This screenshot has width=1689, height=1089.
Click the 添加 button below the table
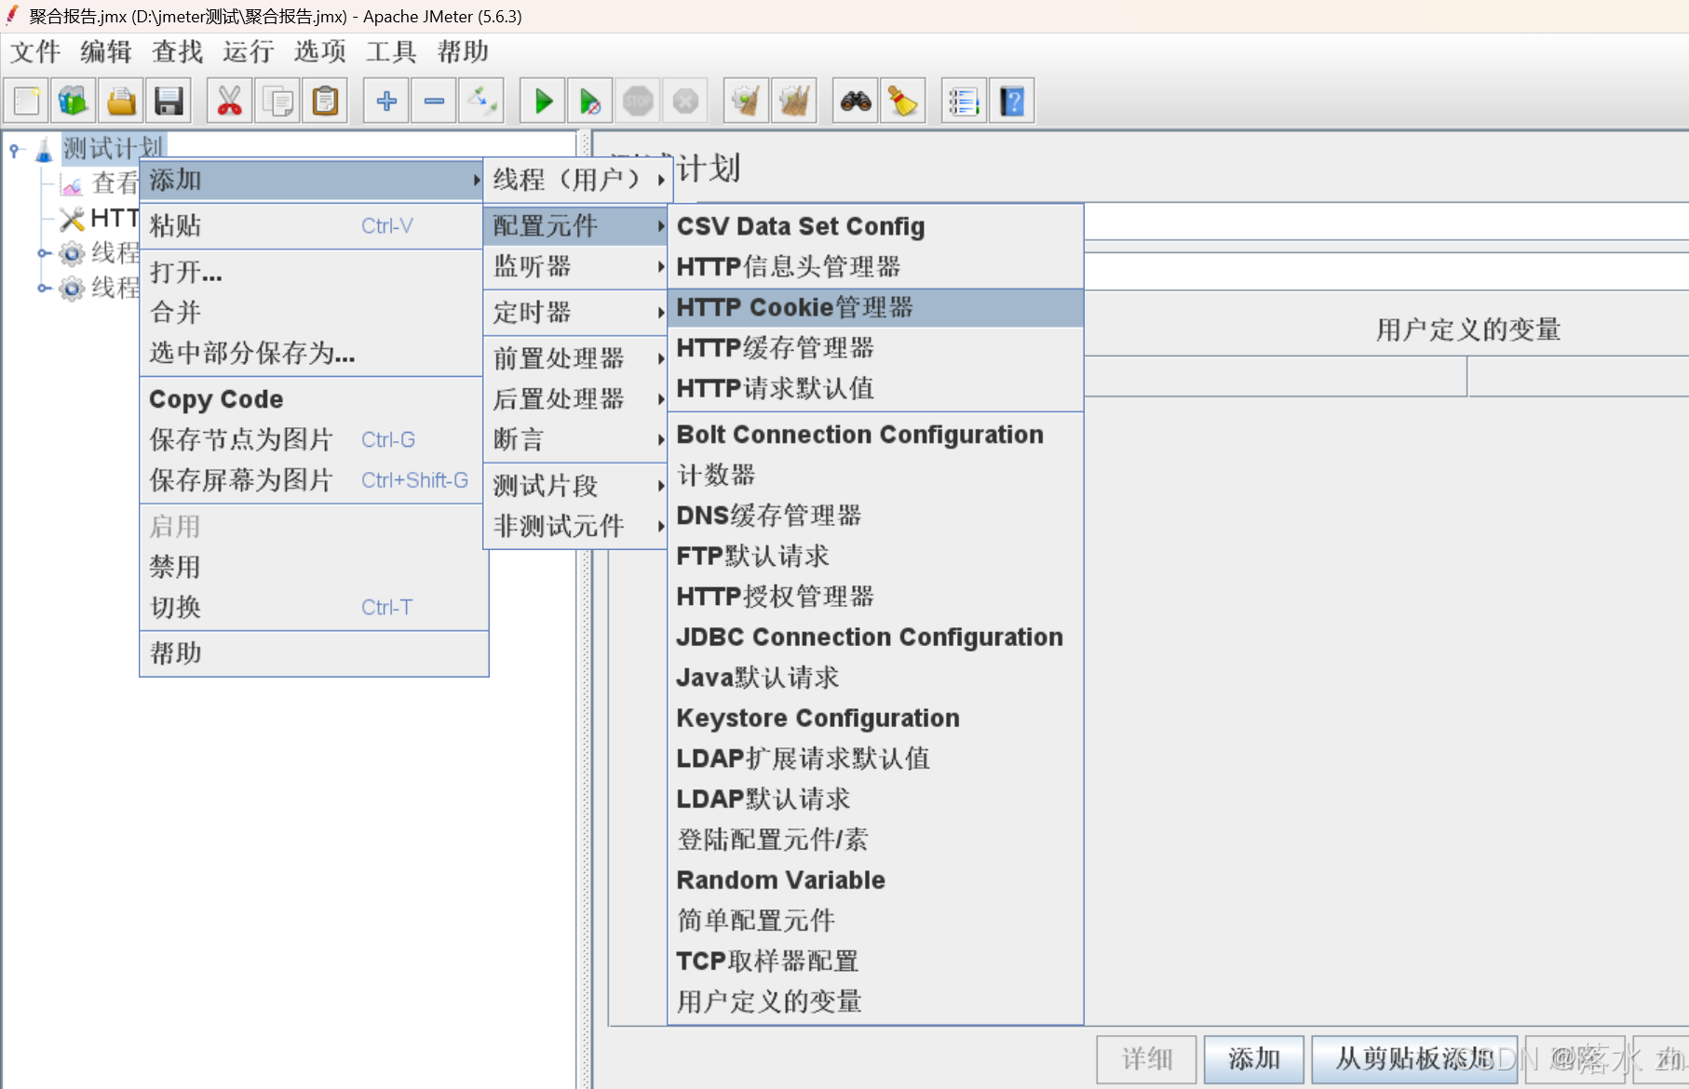(1253, 1059)
